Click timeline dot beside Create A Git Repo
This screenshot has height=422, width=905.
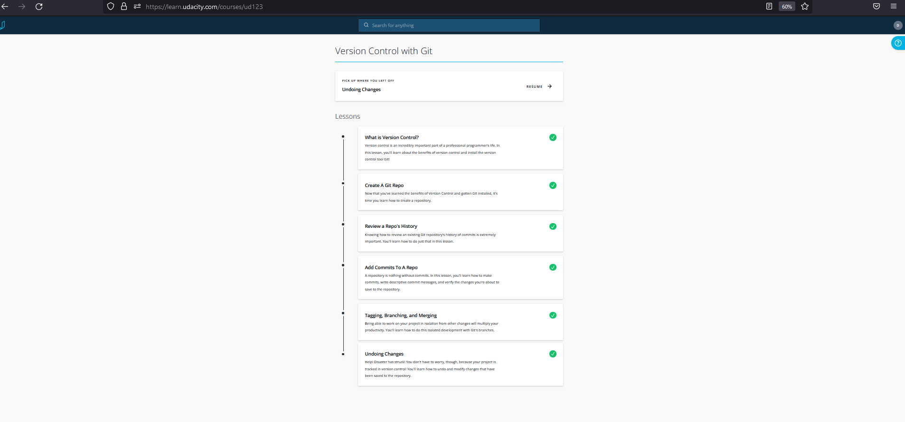pyautogui.click(x=343, y=183)
